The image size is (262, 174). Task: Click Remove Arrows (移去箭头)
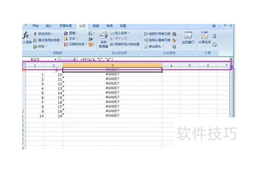[x=154, y=47]
